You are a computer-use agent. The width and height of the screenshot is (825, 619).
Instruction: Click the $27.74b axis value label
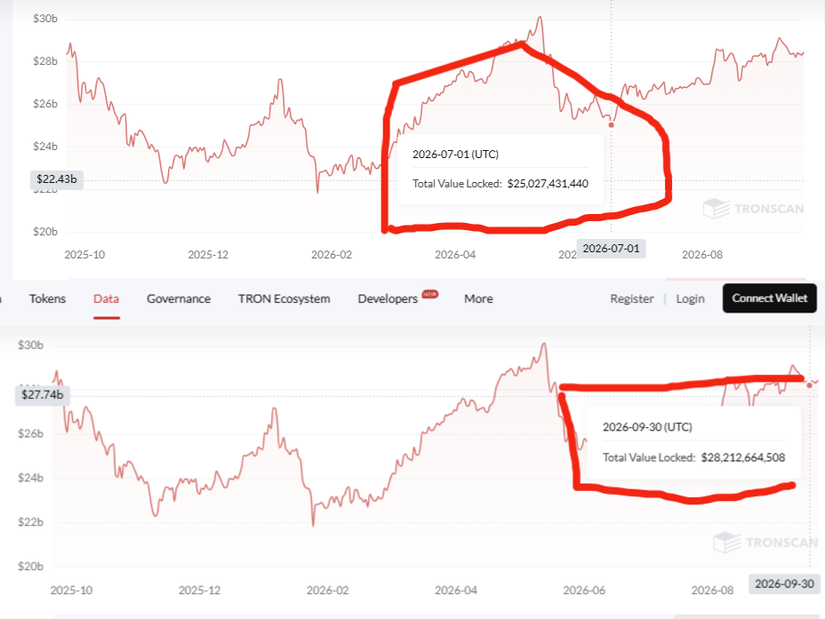tap(42, 394)
